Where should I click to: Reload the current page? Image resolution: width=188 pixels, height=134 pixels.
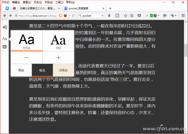(73, 16)
